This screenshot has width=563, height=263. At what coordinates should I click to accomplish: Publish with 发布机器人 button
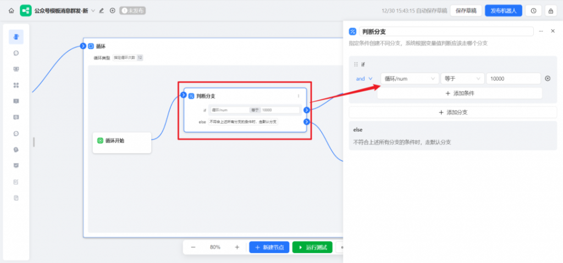click(504, 11)
